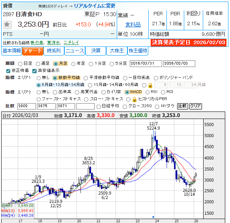
Task: Click the 12/7 5224.9 high label
Action: coord(153,126)
